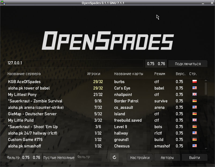
Task: Click the refresh server list icon
Action: [114, 157]
